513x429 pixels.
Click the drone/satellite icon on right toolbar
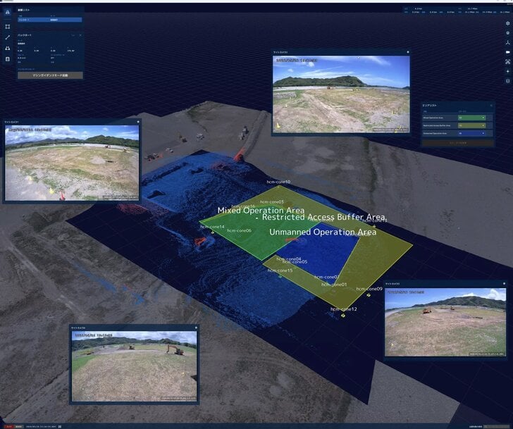[508, 61]
